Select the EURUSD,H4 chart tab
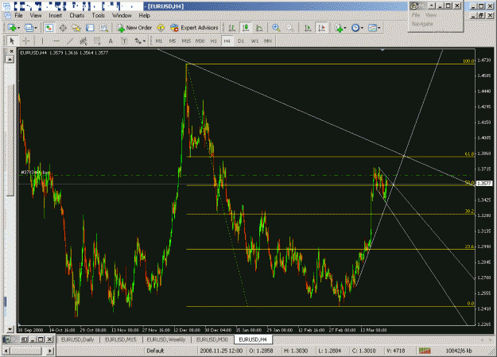Image resolution: width=497 pixels, height=357 pixels. coord(253,340)
